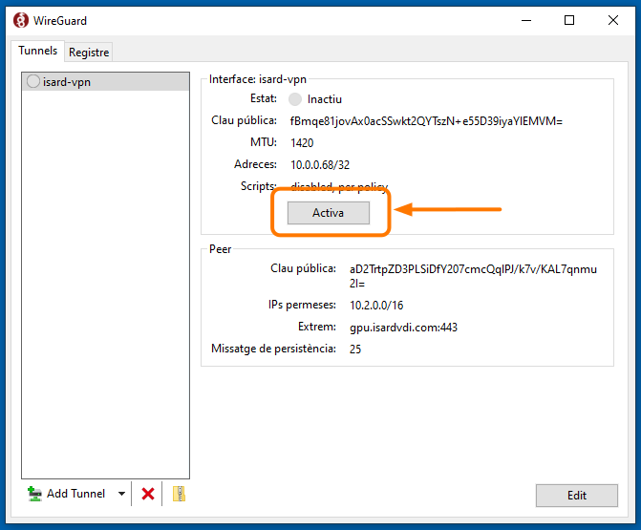Click the endpoint gpu.isardvdi.com:443 text
Screen dimensions: 641x530
click(x=403, y=327)
